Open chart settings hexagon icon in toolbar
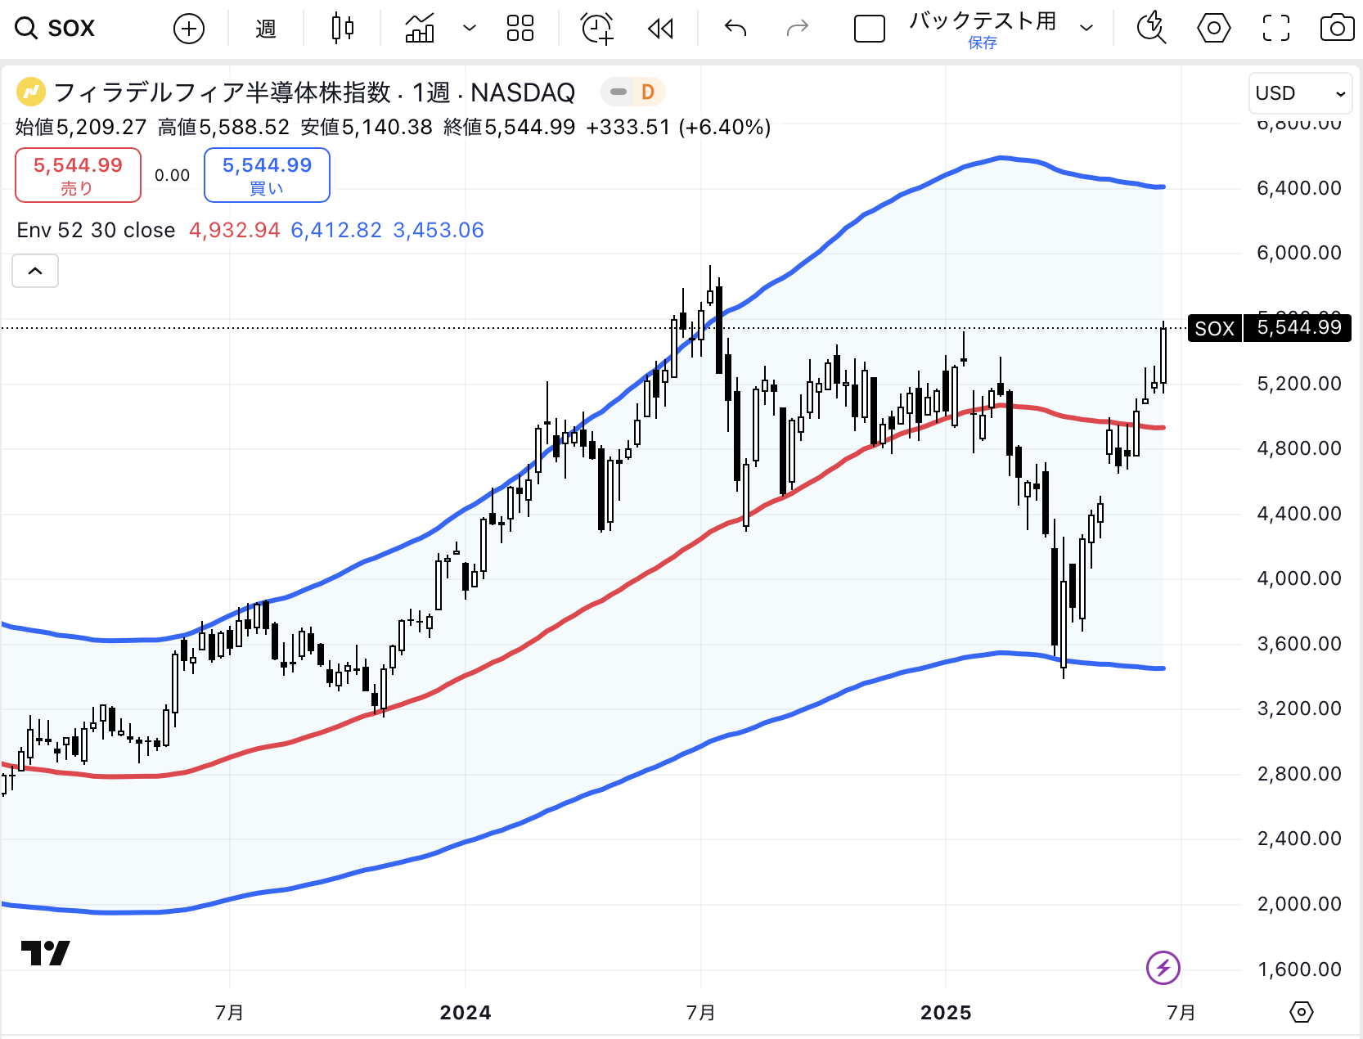 [x=1214, y=29]
